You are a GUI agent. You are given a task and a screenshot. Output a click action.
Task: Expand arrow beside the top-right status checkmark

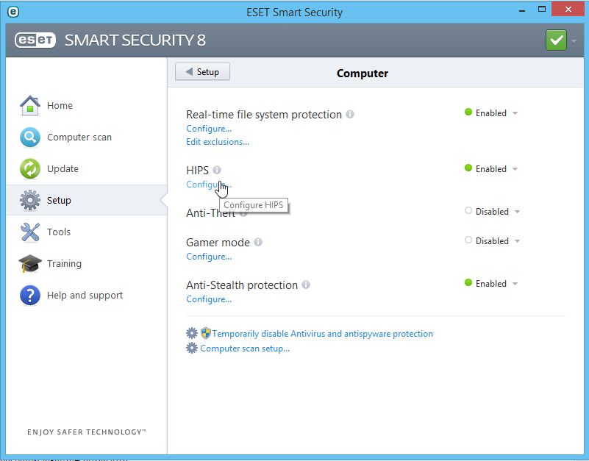tap(574, 40)
